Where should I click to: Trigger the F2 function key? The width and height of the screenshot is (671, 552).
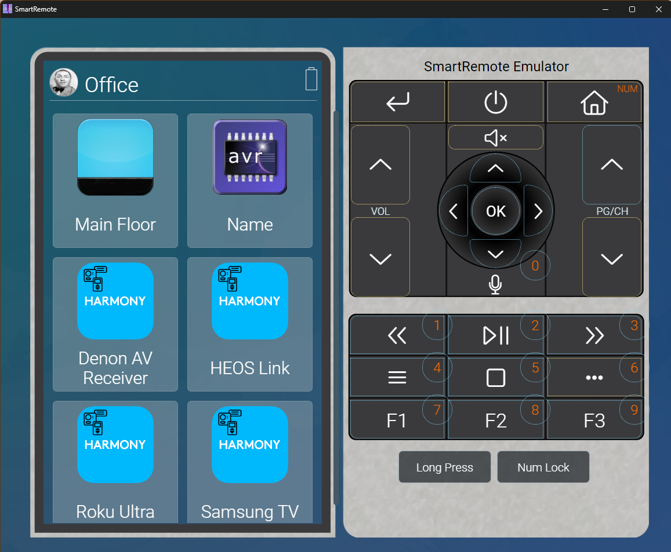tap(495, 419)
